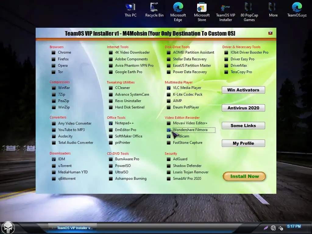Click the Antivirus 2020 button

click(x=243, y=108)
